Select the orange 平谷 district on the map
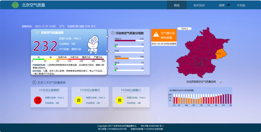Screen dimensions: 261x132 pos(221,54)
